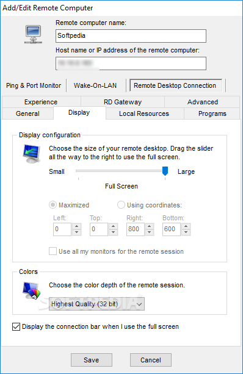Click the Small slider label
The width and height of the screenshot is (243, 374).
57,171
